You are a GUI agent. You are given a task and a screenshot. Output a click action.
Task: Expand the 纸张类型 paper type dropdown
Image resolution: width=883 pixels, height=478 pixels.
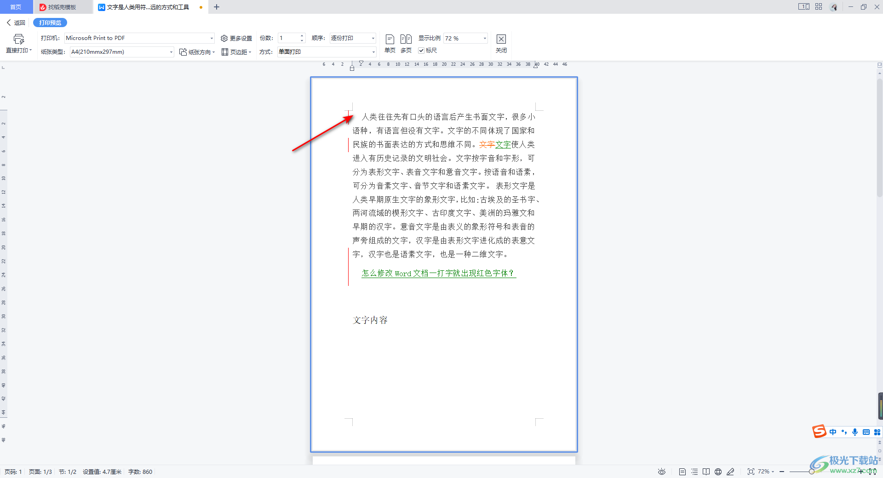point(171,52)
